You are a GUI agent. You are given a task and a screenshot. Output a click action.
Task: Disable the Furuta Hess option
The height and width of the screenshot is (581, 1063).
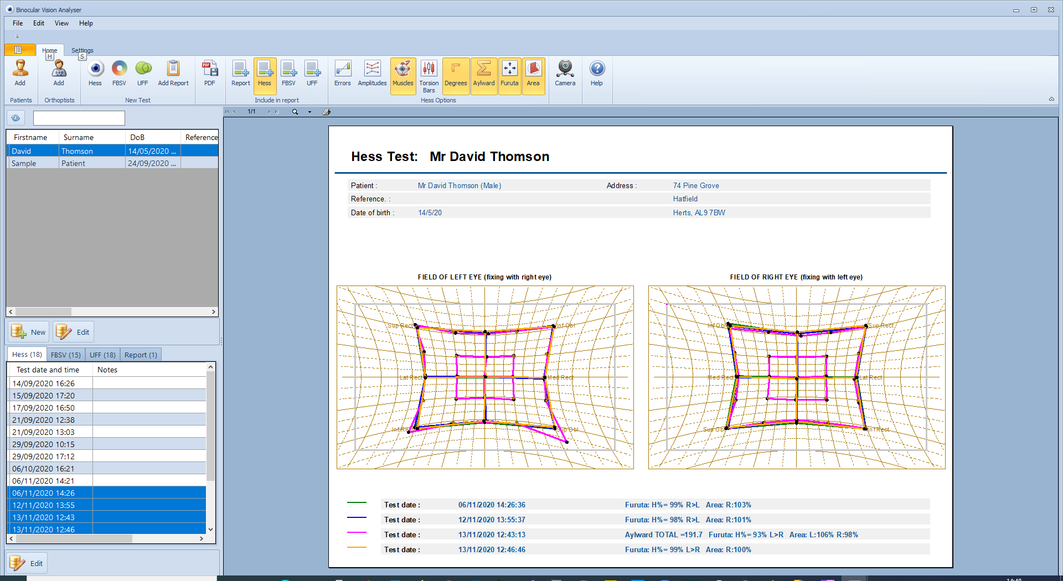(x=509, y=75)
